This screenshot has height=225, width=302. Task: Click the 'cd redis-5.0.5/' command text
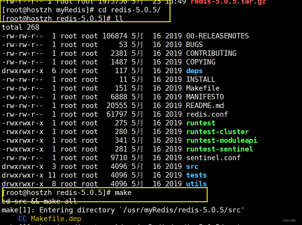[129, 10]
